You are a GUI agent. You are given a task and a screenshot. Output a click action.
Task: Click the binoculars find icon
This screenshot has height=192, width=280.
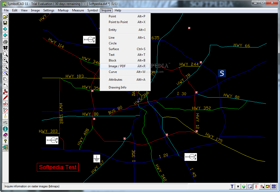(5, 48)
